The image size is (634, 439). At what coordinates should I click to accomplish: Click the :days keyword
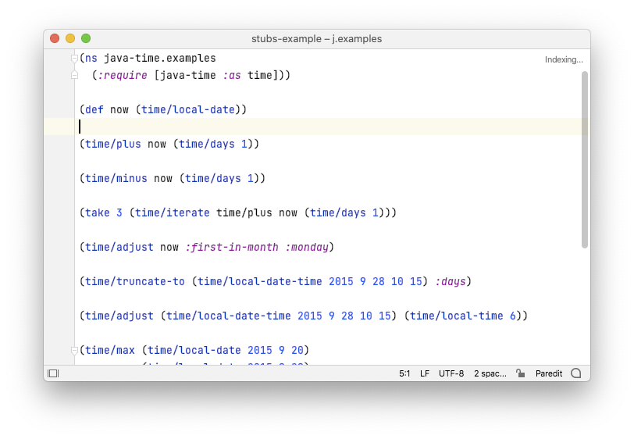tap(451, 282)
